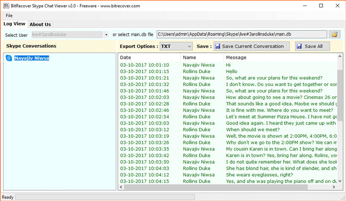Click floppy disk icon on Save All
This screenshot has width=346, height=201.
(299, 46)
